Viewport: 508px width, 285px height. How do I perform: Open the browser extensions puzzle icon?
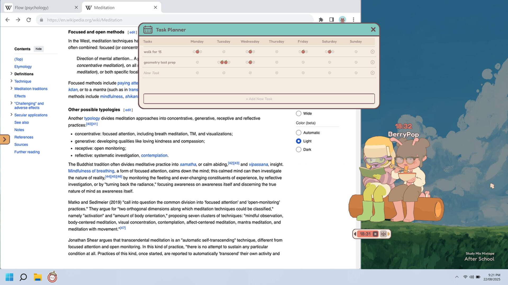[x=321, y=20]
